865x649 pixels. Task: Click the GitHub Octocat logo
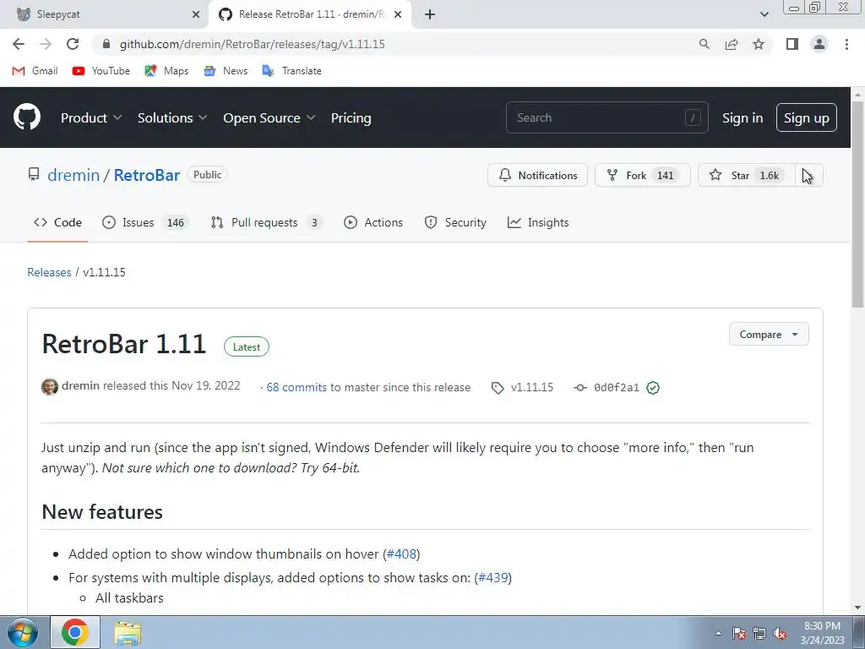coord(27,117)
